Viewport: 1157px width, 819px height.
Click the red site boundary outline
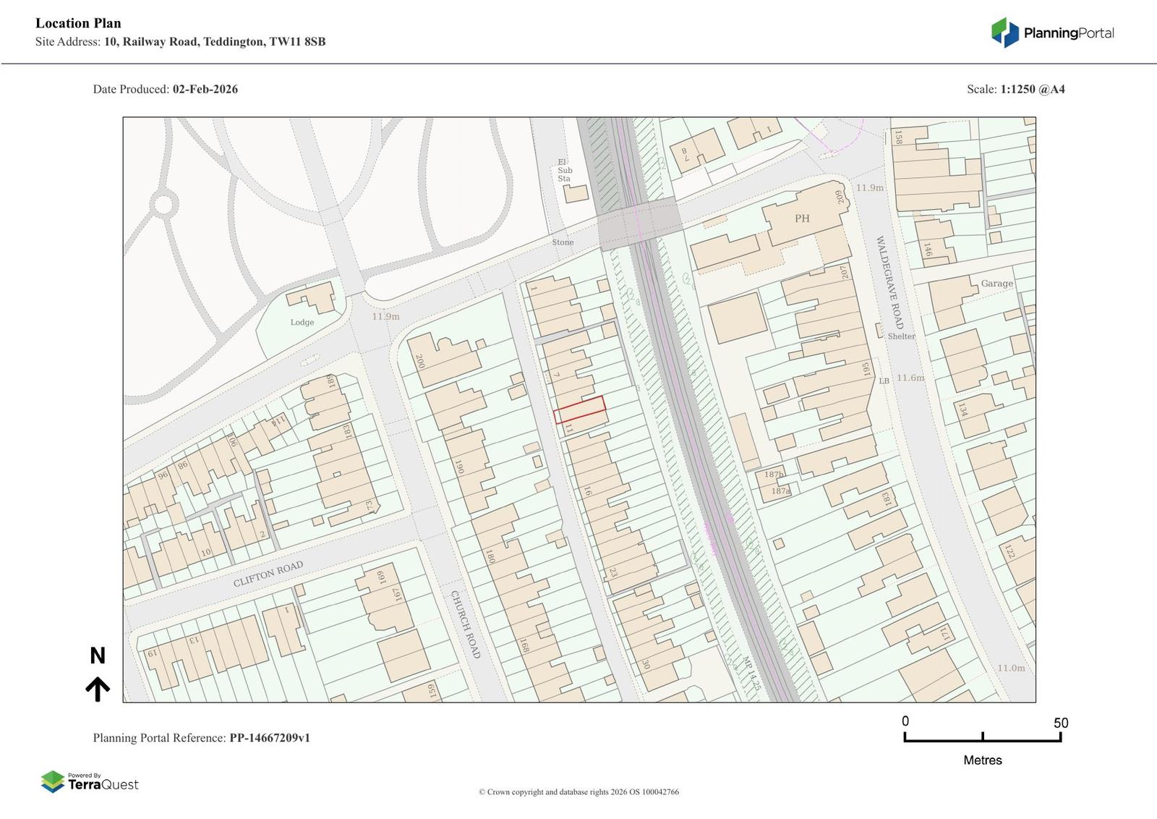(x=580, y=408)
